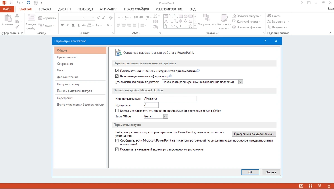Screen dimensions: 334x189
Task: Click Имя пользователя field with Aleksandr
Action: pyautogui.click(x=170, y=98)
